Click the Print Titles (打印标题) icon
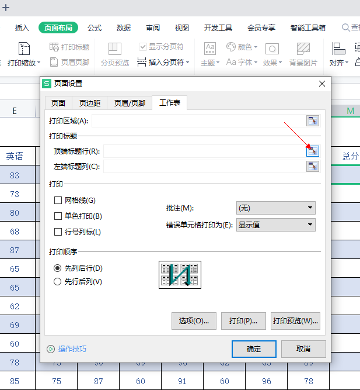The image size is (360, 390). pos(54,47)
